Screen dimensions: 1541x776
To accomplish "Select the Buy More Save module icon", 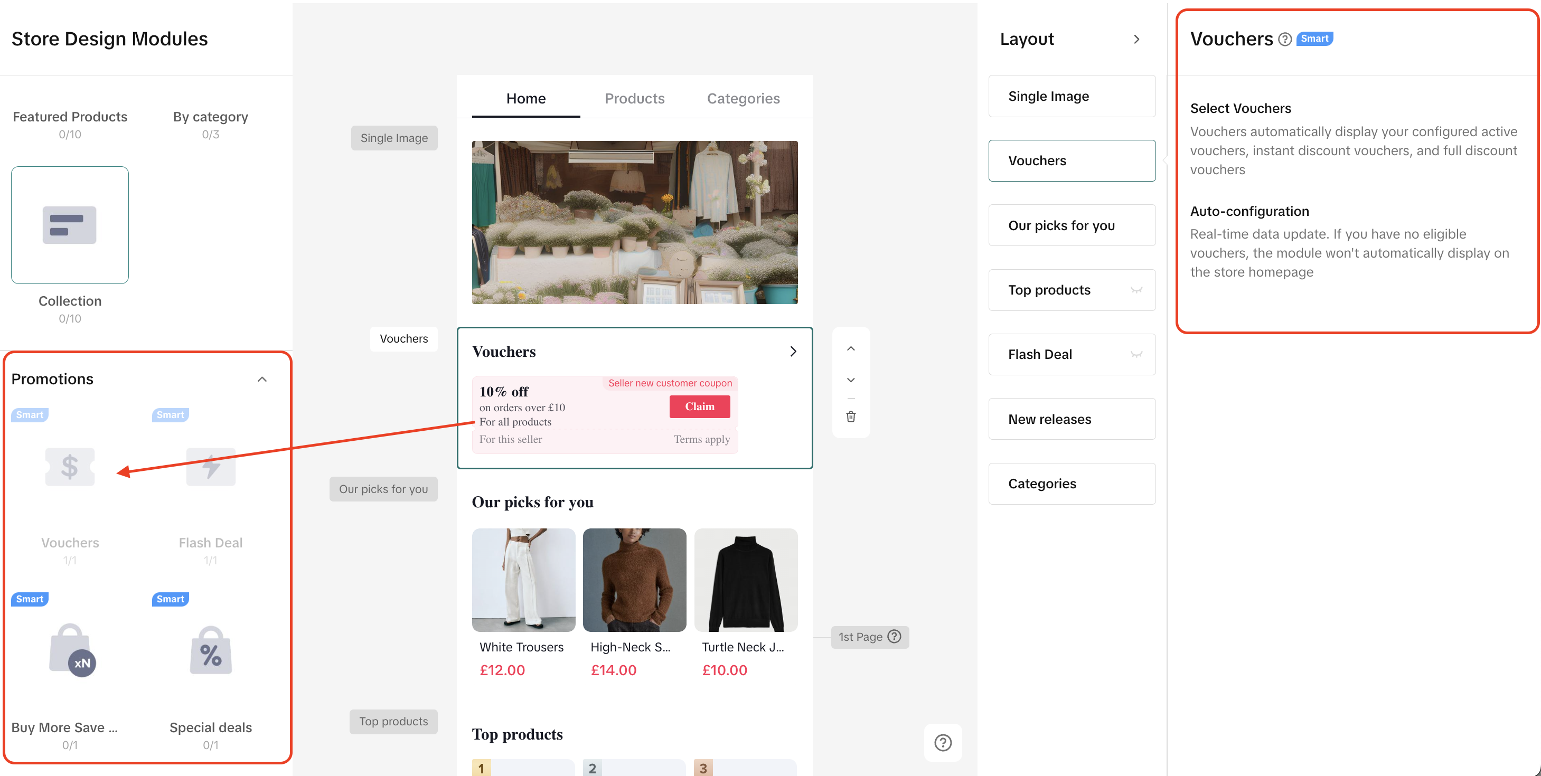I will tap(71, 650).
